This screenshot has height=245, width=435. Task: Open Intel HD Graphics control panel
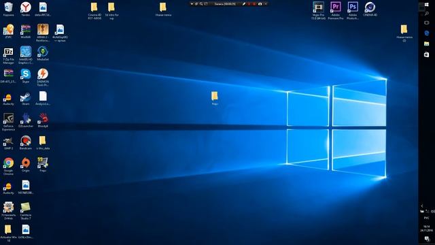pyautogui.click(x=26, y=55)
